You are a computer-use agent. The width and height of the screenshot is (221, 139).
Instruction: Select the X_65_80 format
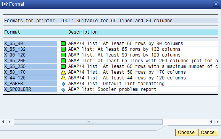(31, 44)
